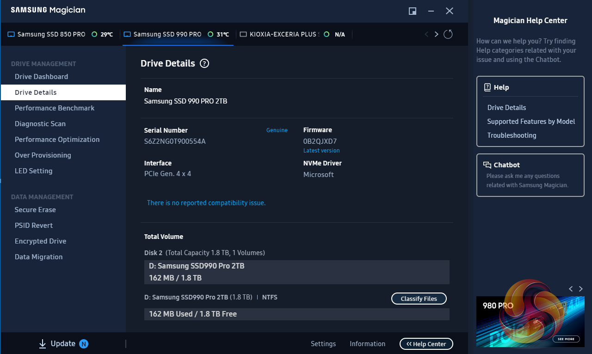Screen dimensions: 592x354
Task: Click the serial number S6Z2NG0T900554A
Action: coord(175,141)
